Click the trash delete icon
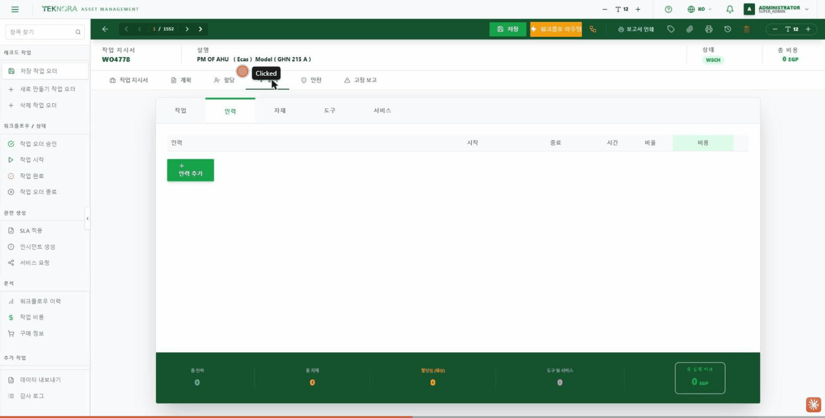 pyautogui.click(x=747, y=29)
